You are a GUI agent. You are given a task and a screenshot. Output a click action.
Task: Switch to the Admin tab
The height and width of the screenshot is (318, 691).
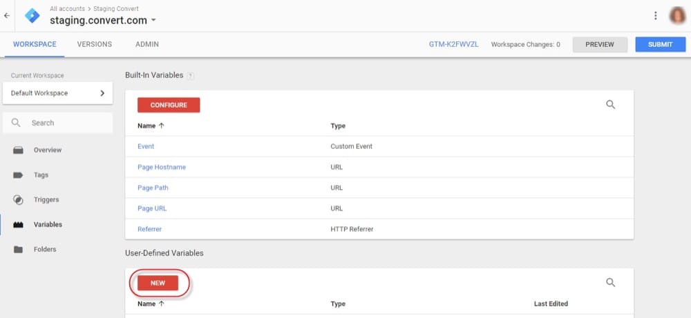[x=147, y=44]
